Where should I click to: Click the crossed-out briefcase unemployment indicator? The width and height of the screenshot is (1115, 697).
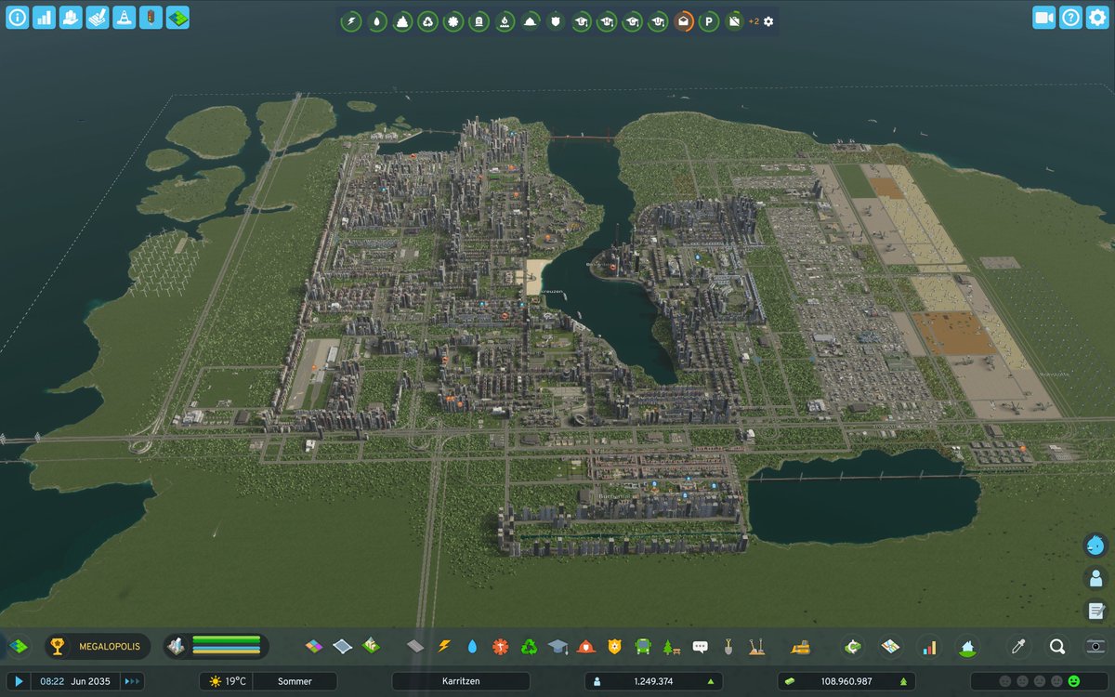click(x=735, y=21)
